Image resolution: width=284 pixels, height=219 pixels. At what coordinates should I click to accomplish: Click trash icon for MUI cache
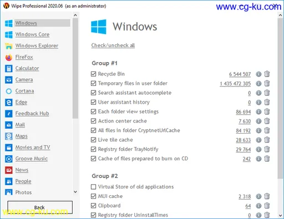267,196
